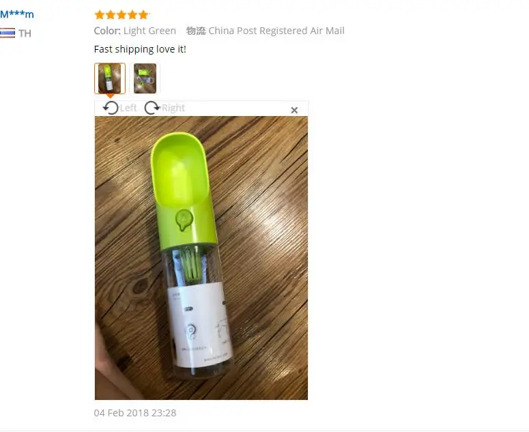Click the third orange rating star
This screenshot has width=529, height=432.
(x=121, y=14)
